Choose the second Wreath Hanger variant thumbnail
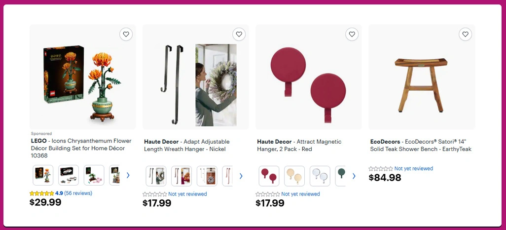The width and height of the screenshot is (506, 230). 181,176
